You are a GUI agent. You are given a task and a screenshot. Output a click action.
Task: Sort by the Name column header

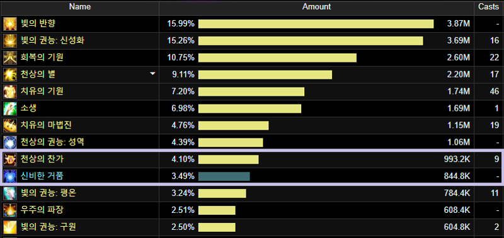80,7
